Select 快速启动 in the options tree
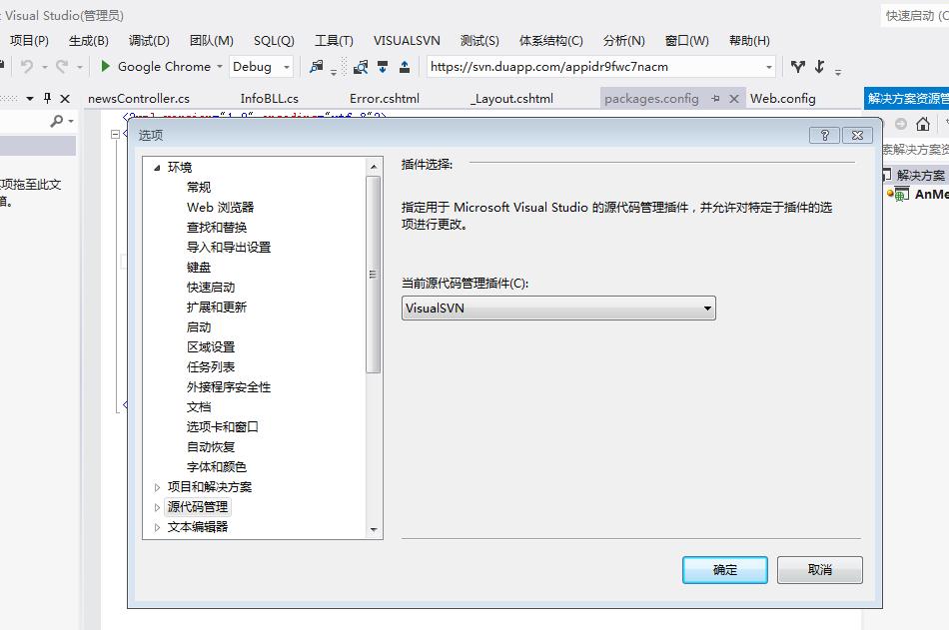Screen dimensions: 949x630 [x=211, y=287]
